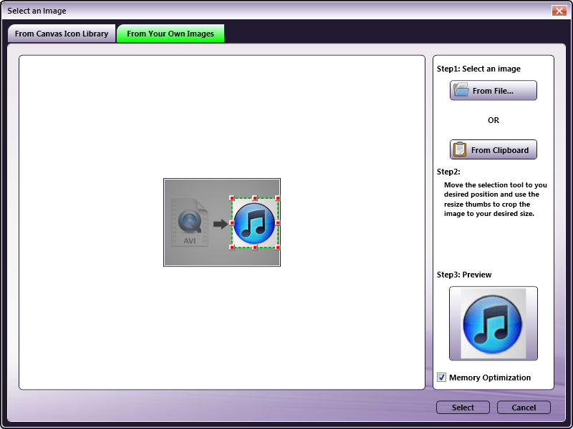Click the Step3 preview thumbnail

coord(493,323)
